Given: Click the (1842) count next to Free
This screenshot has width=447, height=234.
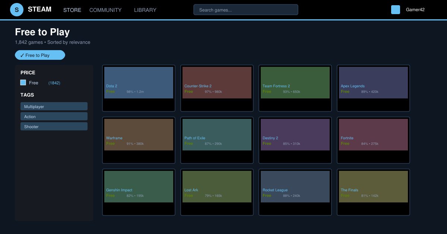Looking at the screenshot, I should pos(54,83).
